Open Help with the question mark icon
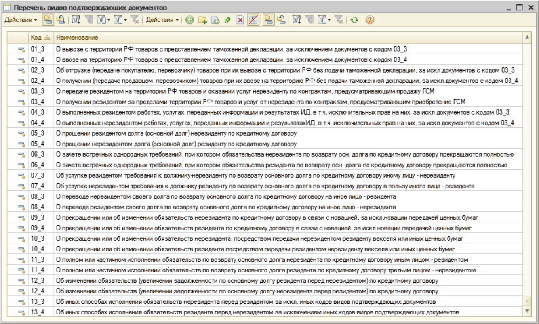The image size is (539, 324). point(369,20)
